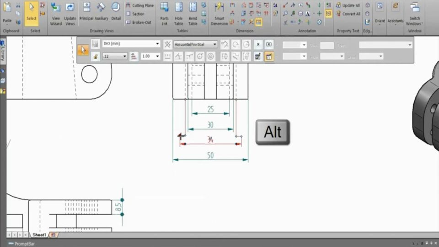The height and width of the screenshot is (247, 439).
Task: Expand the Horizontal/Vertical orientation dropdown
Action: pyautogui.click(x=215, y=44)
